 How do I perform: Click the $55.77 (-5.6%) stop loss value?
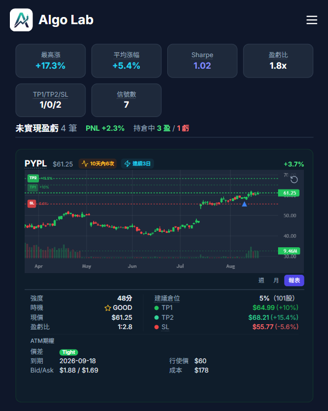pos(275,327)
